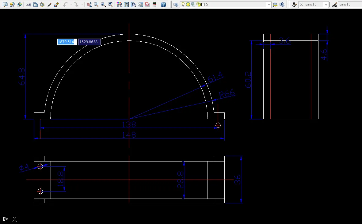Select the Φ4 diameter dimension text
Screen dimensions: 362x224
click(24, 167)
